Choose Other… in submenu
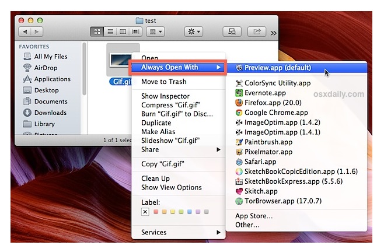 point(296,225)
